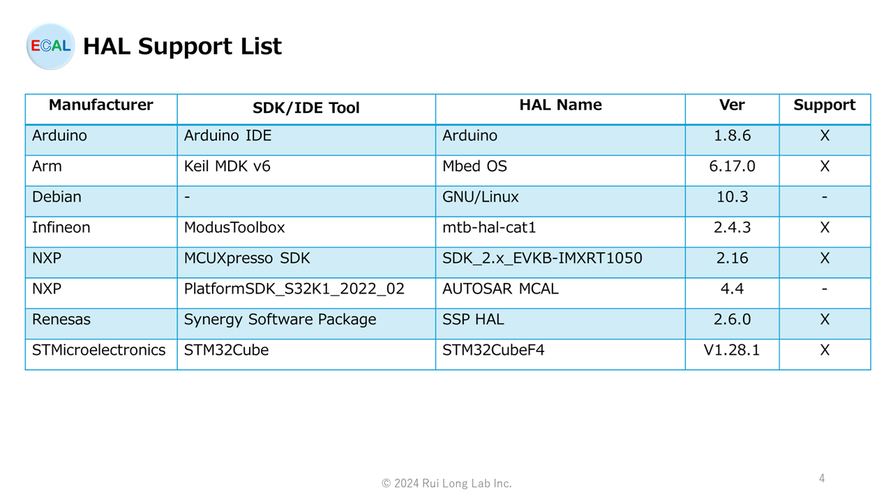
Task: Select the 'Debian' manufacturer cell
Action: (101, 201)
